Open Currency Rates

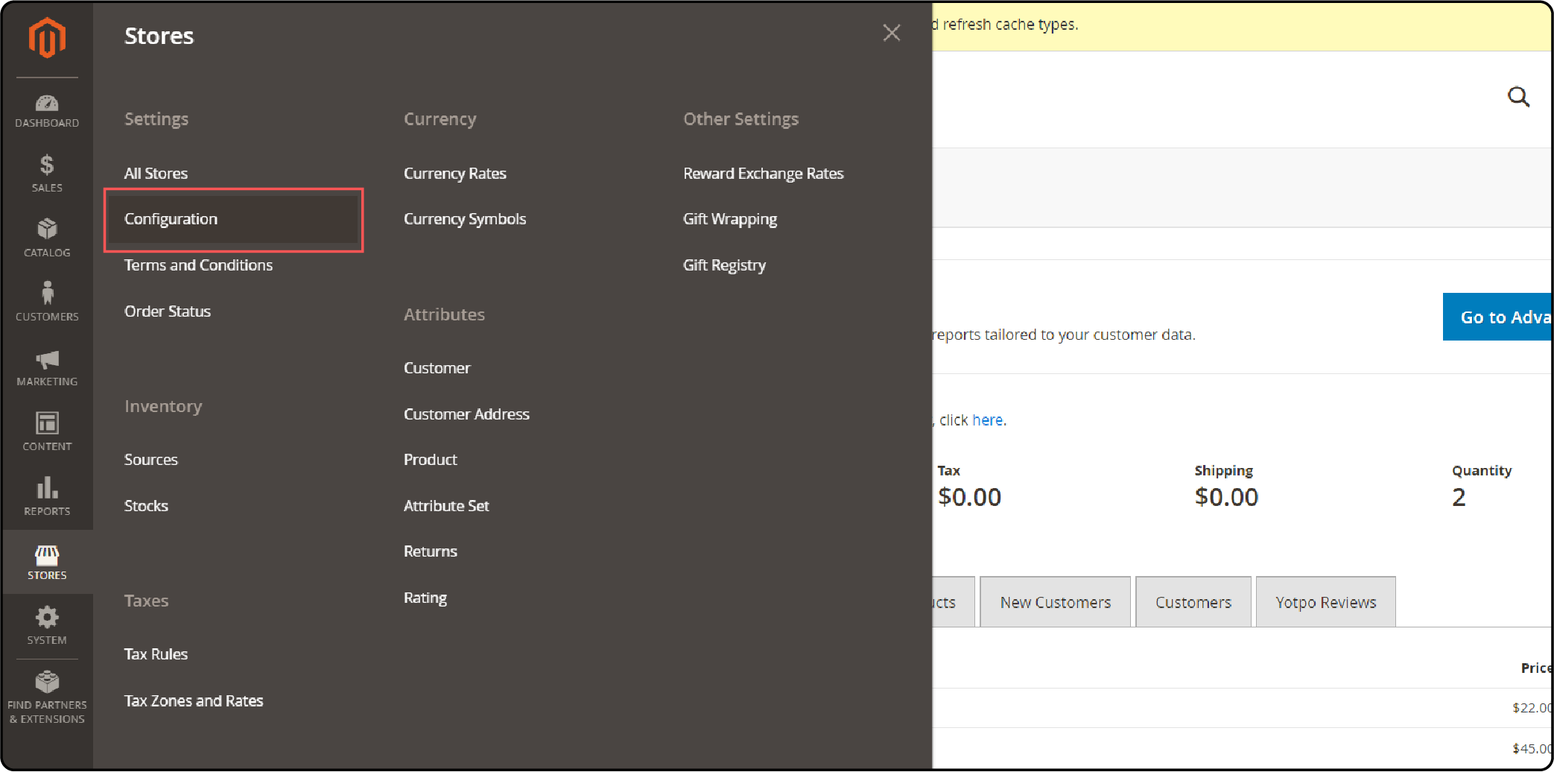click(455, 174)
